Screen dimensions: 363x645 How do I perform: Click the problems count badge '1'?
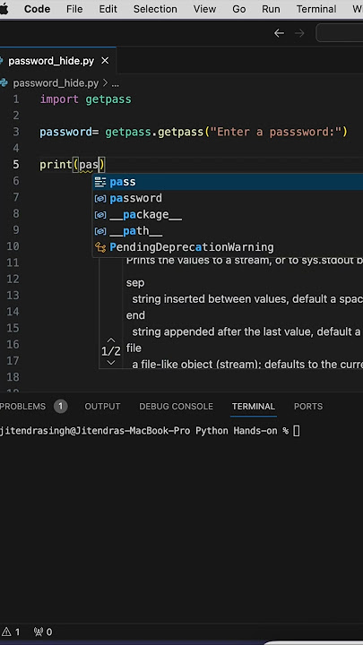(61, 407)
